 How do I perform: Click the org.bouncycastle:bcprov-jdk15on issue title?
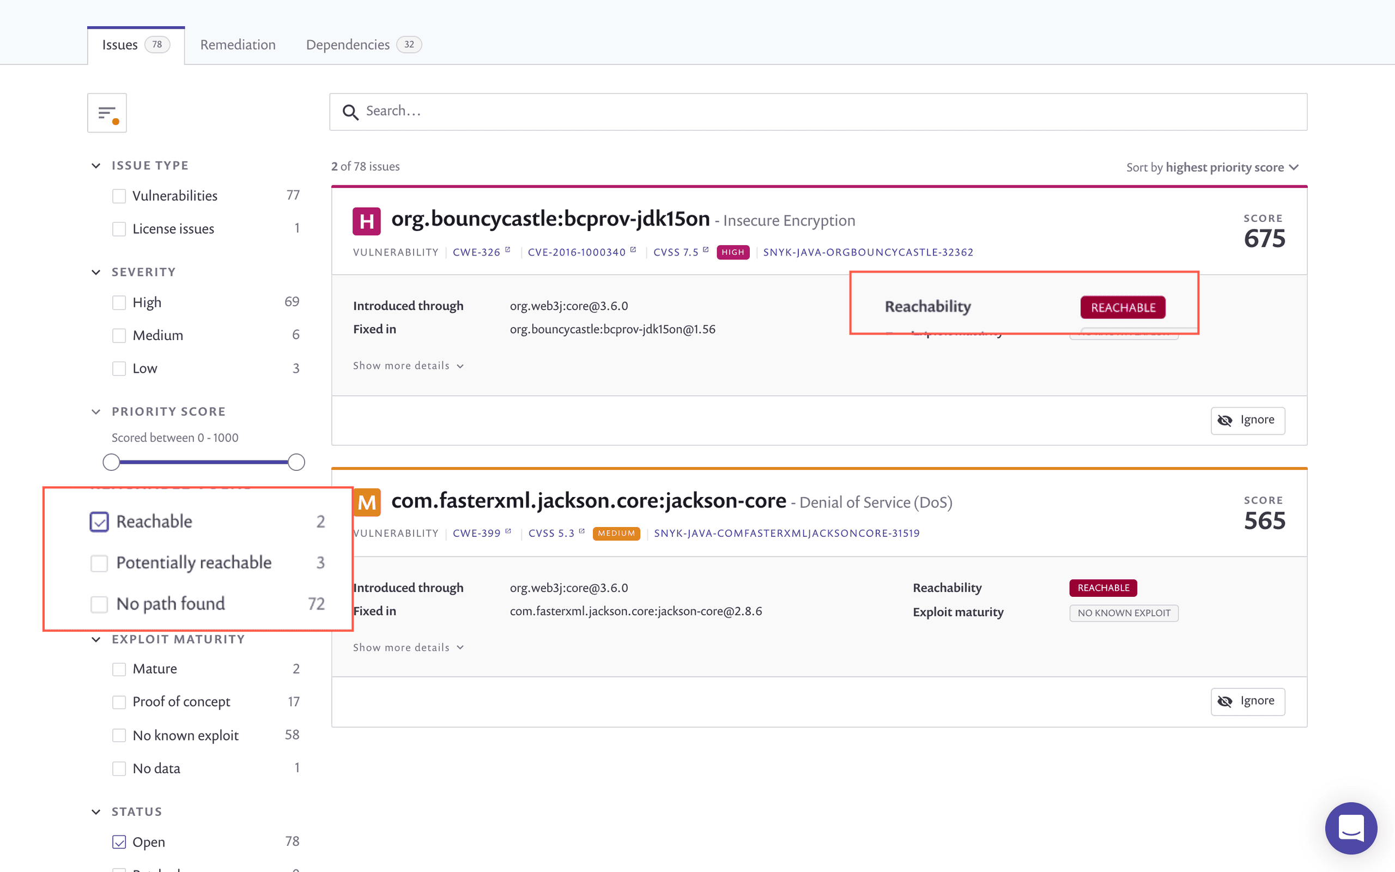click(x=550, y=219)
